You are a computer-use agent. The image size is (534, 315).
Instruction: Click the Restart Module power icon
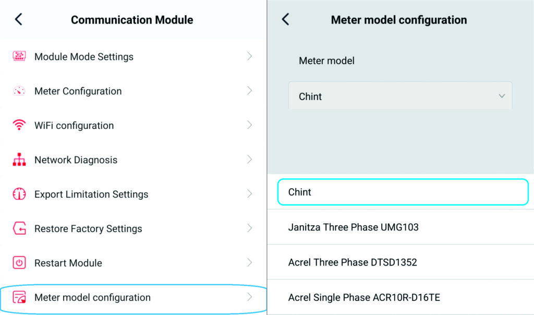click(19, 263)
